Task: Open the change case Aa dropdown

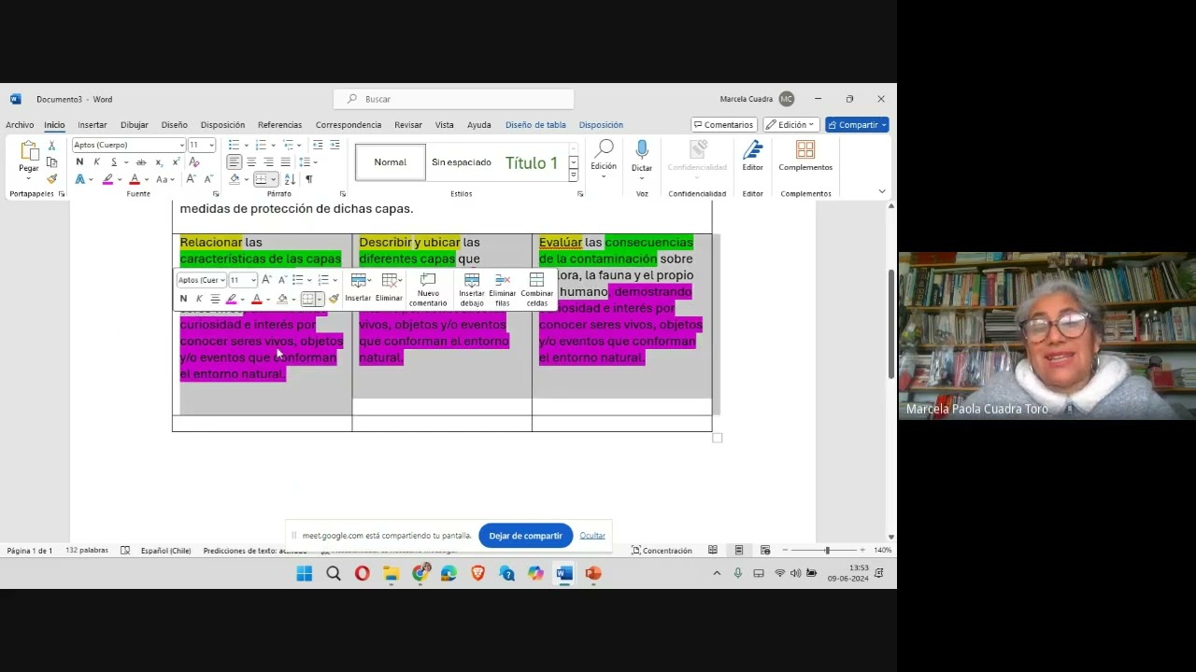Action: coord(166,179)
